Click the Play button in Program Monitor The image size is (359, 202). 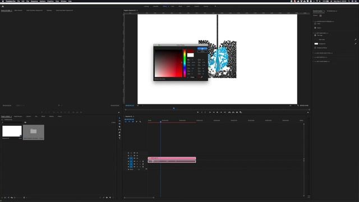point(217,112)
